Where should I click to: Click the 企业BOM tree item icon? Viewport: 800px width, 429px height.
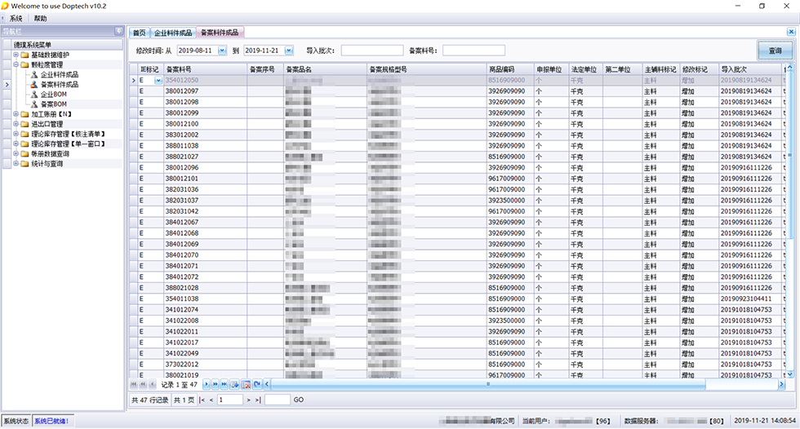(x=34, y=95)
